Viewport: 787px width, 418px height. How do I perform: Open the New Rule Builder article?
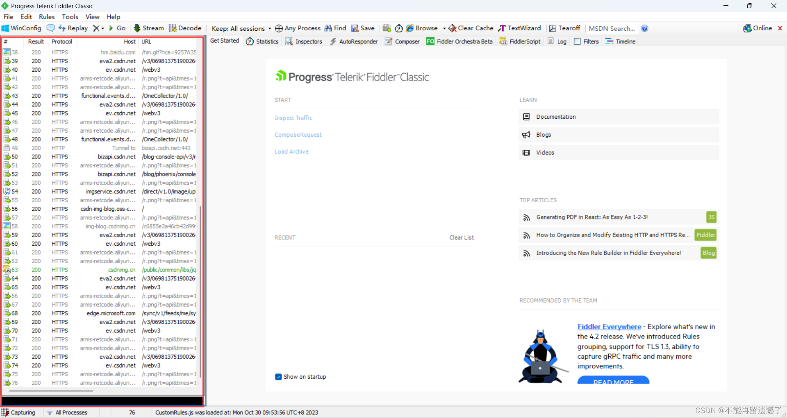coord(619,253)
